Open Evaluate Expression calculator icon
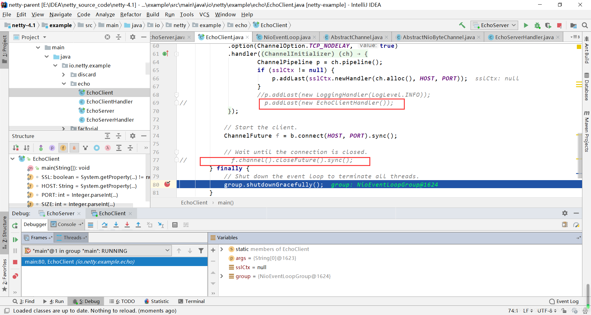The image size is (591, 315). tap(175, 225)
